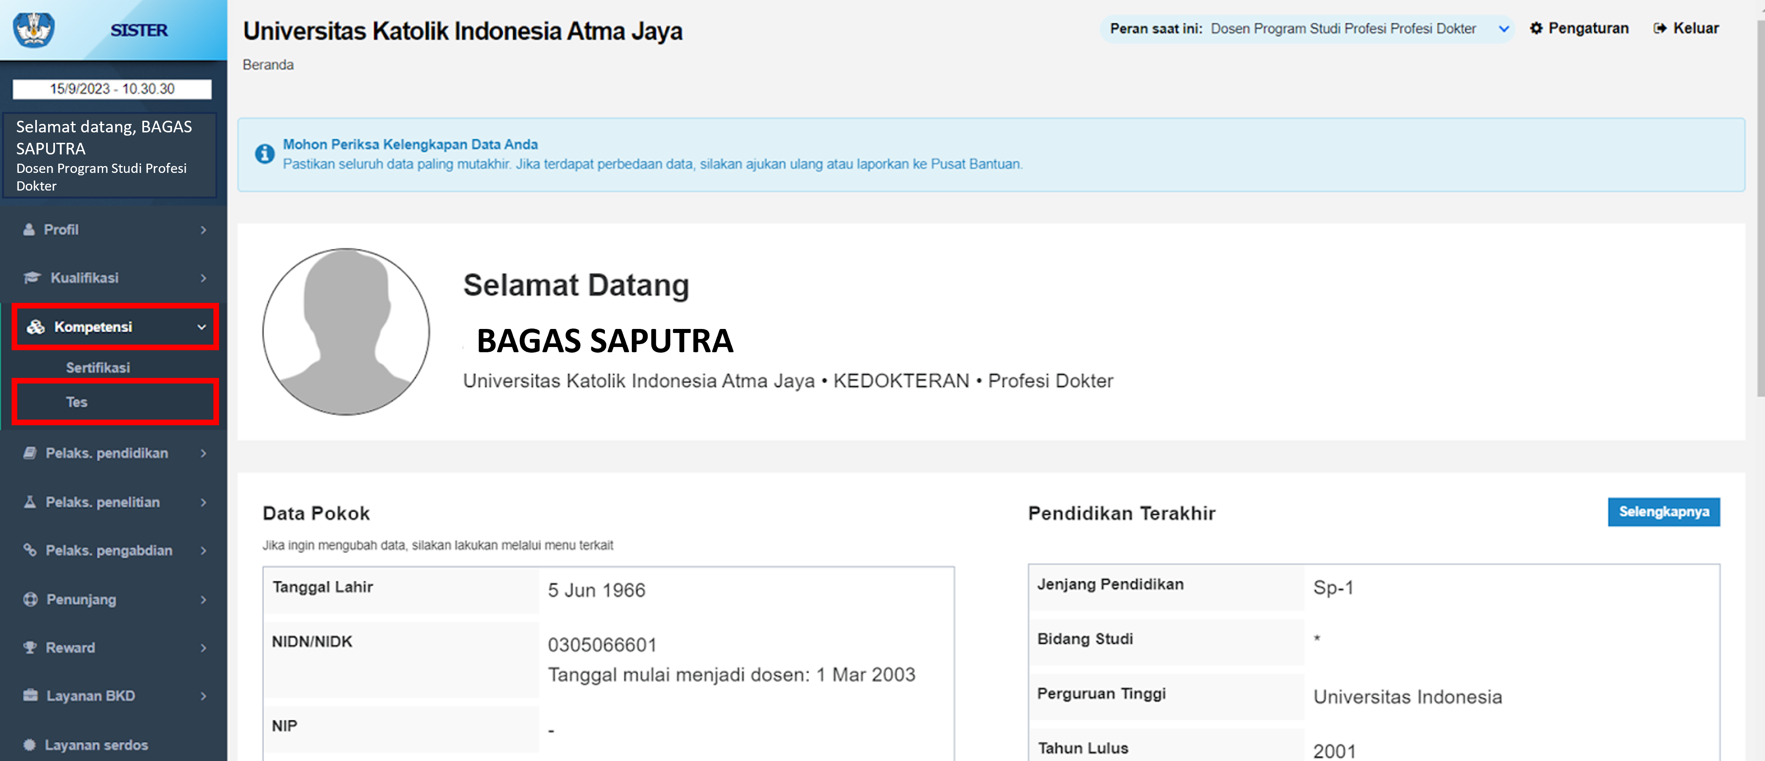This screenshot has width=1765, height=761.
Task: Click the Layanan serdos badge icon
Action: coord(29,745)
